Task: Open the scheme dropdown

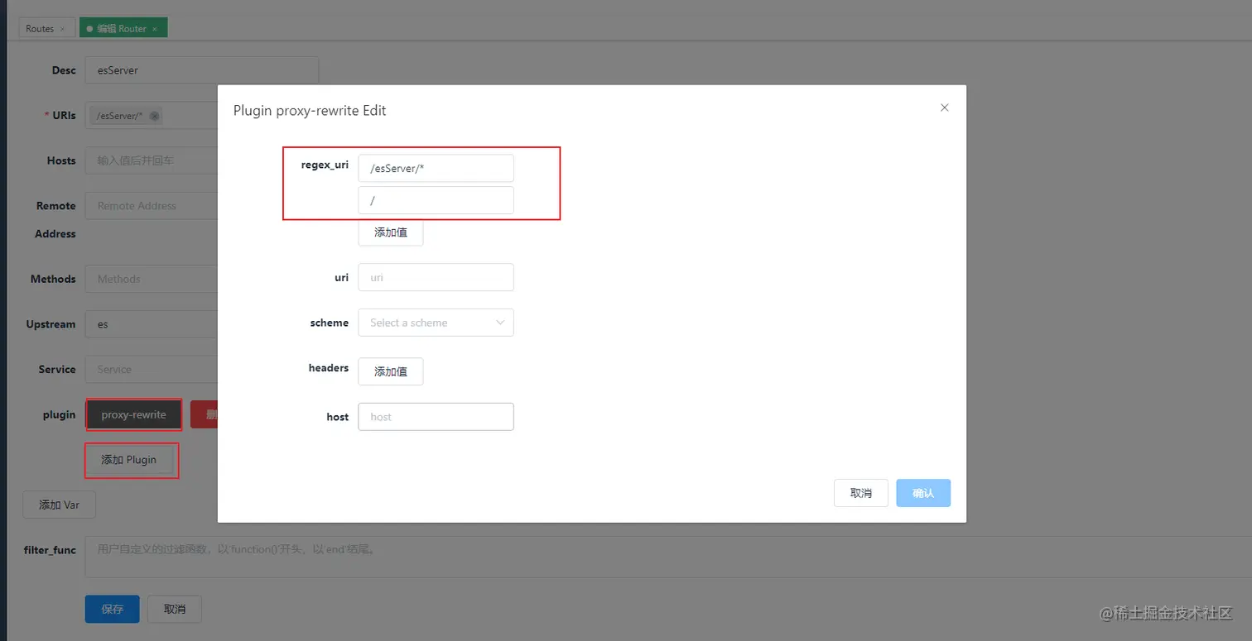Action: tap(436, 323)
